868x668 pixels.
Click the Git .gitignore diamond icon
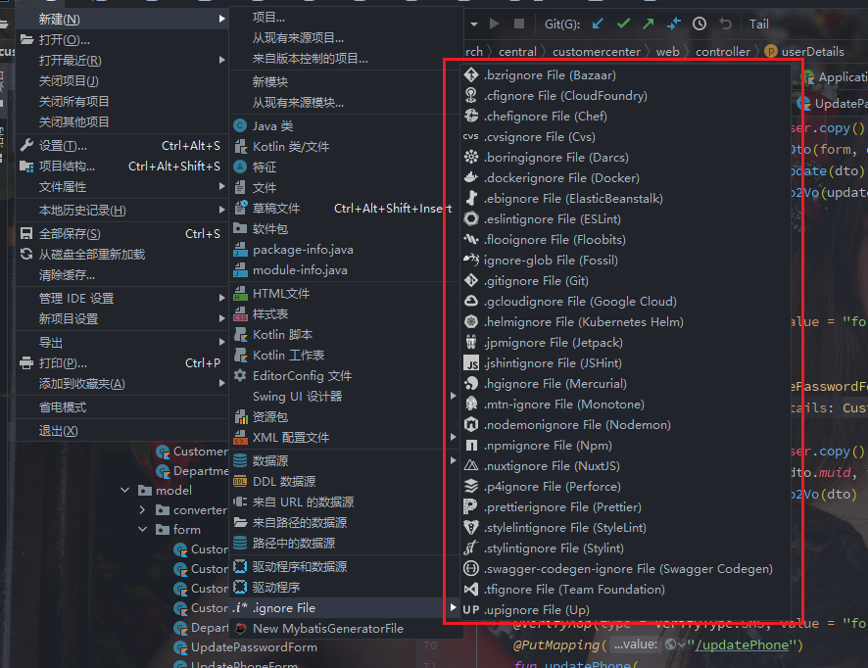471,280
